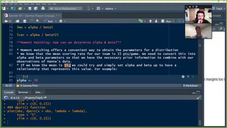The height and width of the screenshot is (128, 227).
Task: Click the workspace panes grid icon
Action: [98, 9]
